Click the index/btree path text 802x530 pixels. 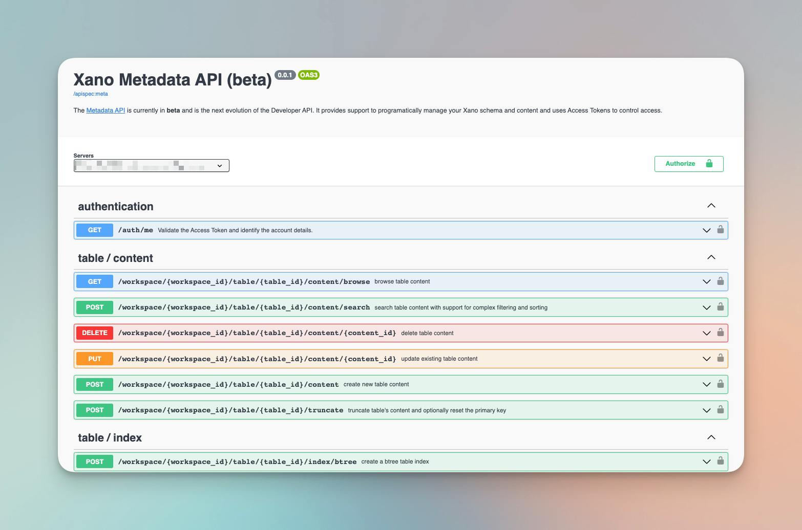coord(237,461)
